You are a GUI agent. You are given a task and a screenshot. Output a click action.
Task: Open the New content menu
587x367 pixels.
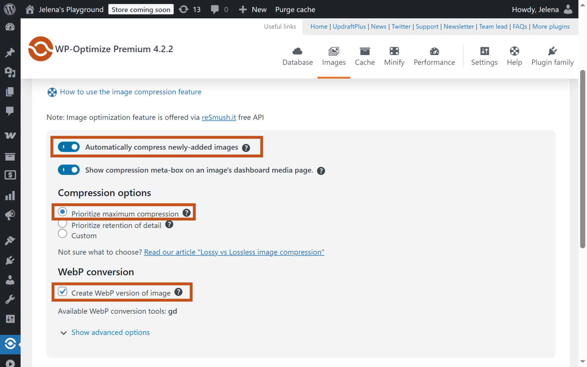pyautogui.click(x=253, y=9)
